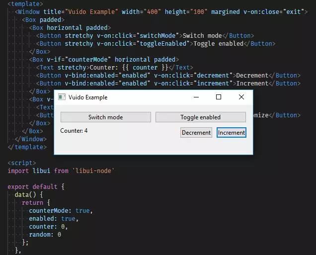
Task: Click the toggleEnabled handler in code
Action: pos(163,44)
